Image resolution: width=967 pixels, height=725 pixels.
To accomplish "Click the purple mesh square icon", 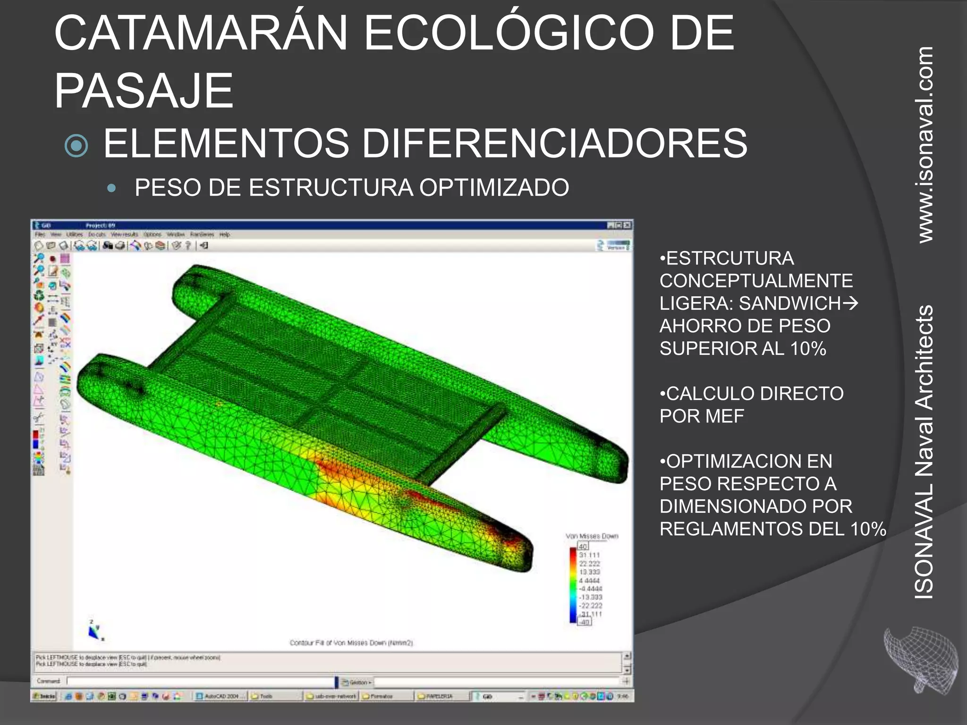I will click(65, 259).
